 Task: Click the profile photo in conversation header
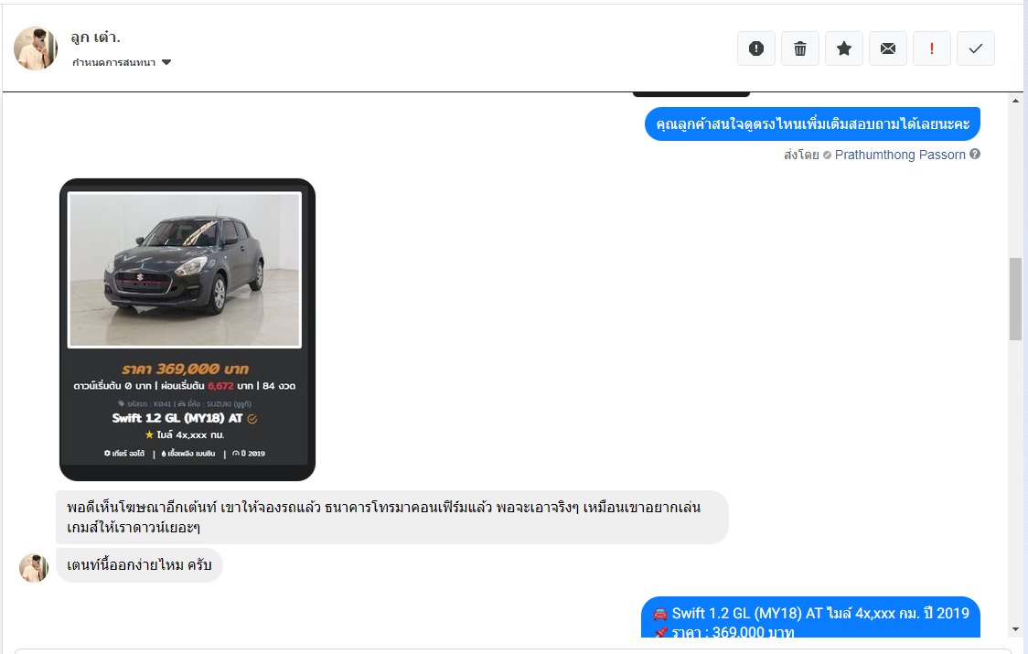[x=36, y=48]
